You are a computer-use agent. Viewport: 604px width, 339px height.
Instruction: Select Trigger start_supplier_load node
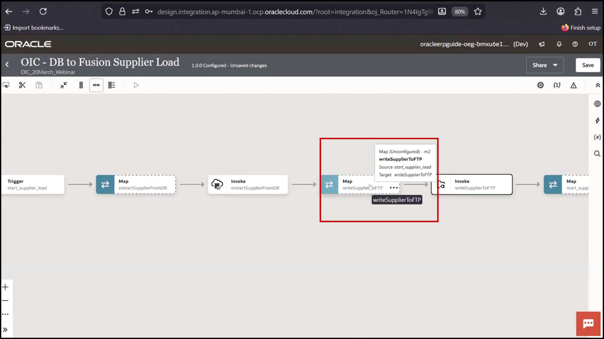tap(32, 185)
